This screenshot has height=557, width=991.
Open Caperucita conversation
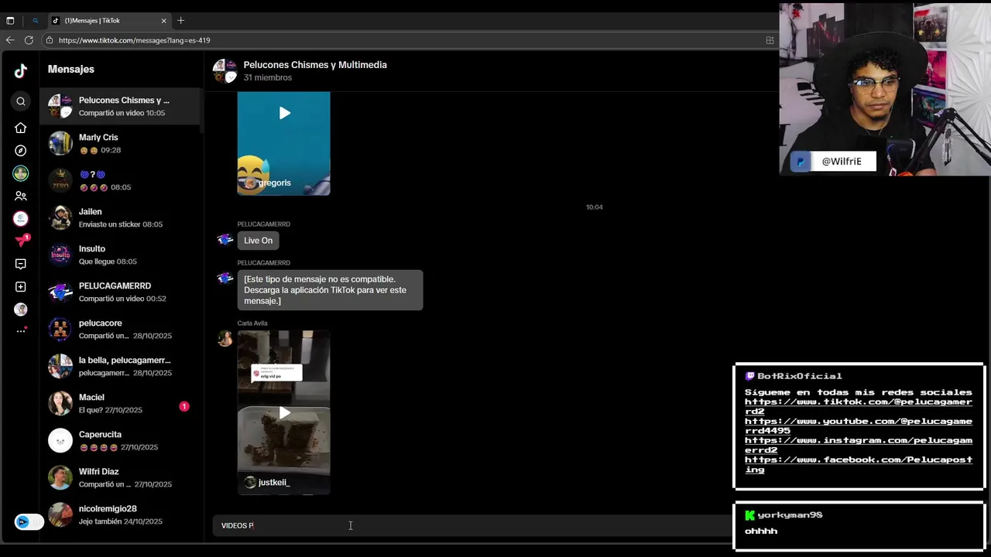pyautogui.click(x=120, y=440)
